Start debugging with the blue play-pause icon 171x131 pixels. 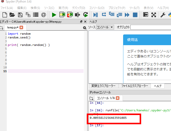(96, 15)
